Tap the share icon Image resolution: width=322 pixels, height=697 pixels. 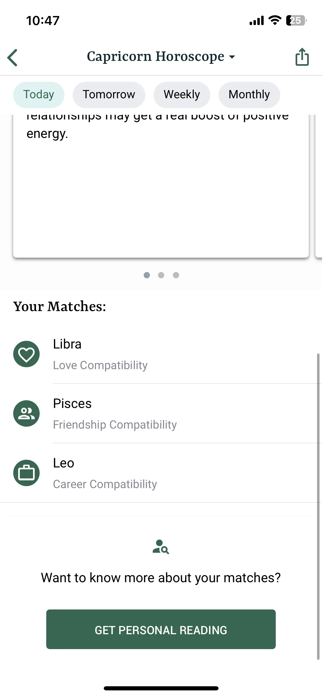[302, 57]
